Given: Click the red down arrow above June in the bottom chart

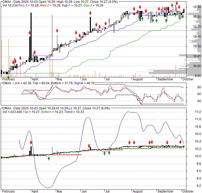Looking at the screenshot, I should (x=89, y=146).
